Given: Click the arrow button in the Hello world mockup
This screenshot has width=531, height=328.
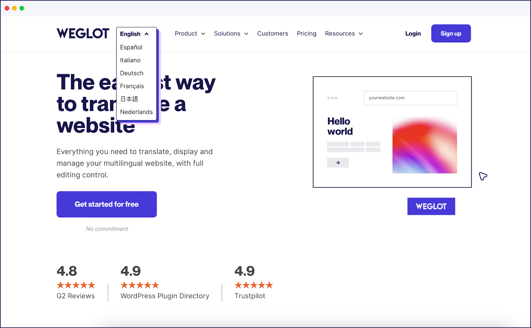Looking at the screenshot, I should (x=338, y=162).
